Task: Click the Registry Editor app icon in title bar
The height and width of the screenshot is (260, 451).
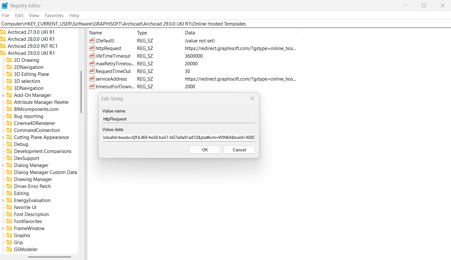Action: click(x=5, y=5)
